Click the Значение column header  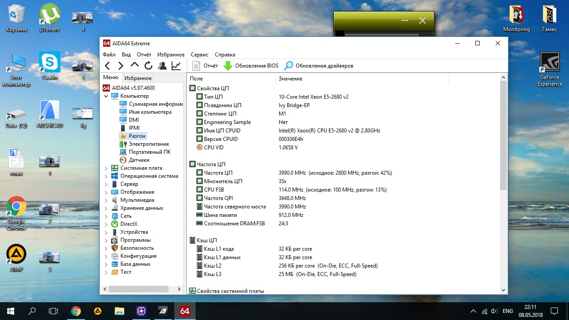(x=362, y=79)
